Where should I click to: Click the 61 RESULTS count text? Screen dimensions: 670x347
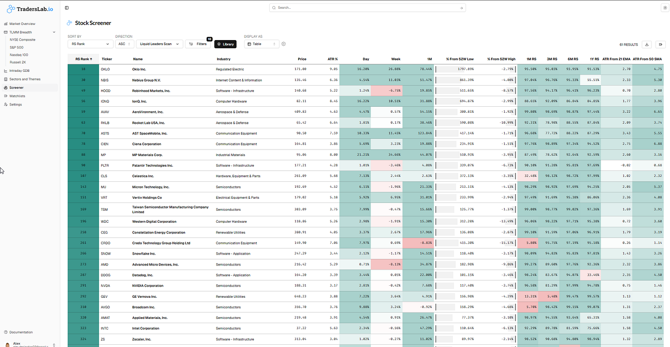629,45
